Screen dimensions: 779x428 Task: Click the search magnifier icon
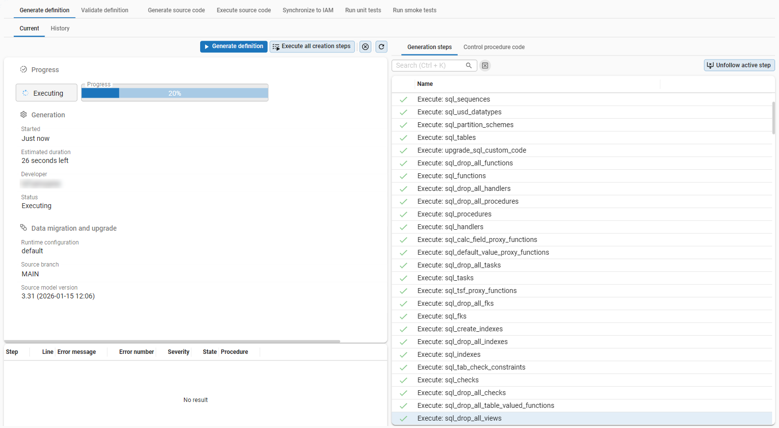(x=469, y=65)
